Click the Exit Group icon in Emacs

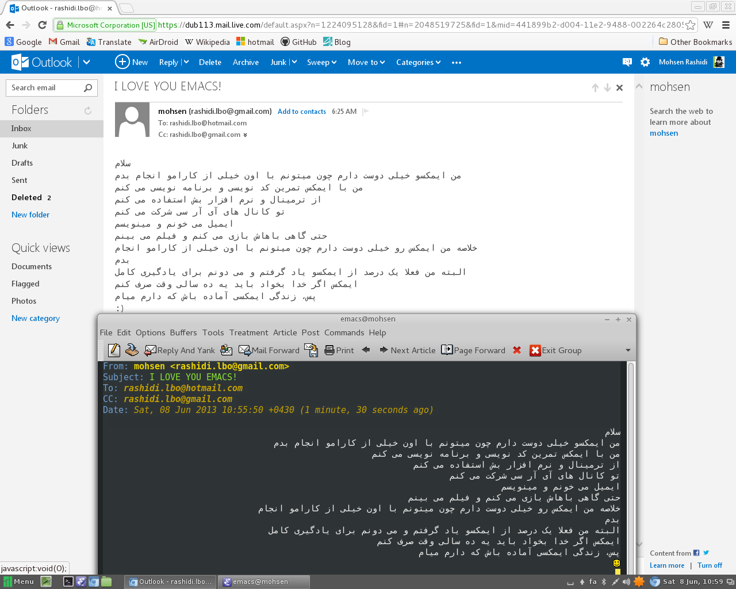coord(535,350)
